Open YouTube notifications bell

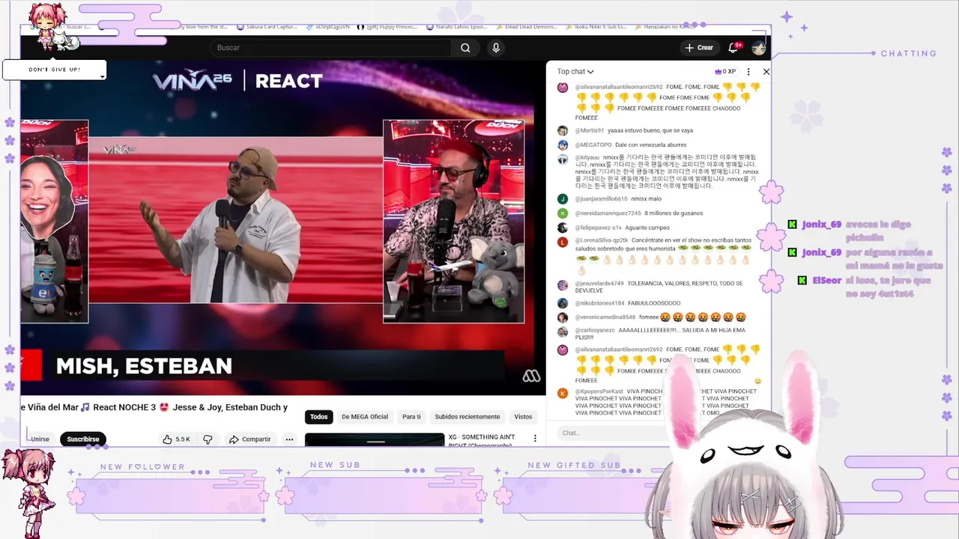point(733,48)
